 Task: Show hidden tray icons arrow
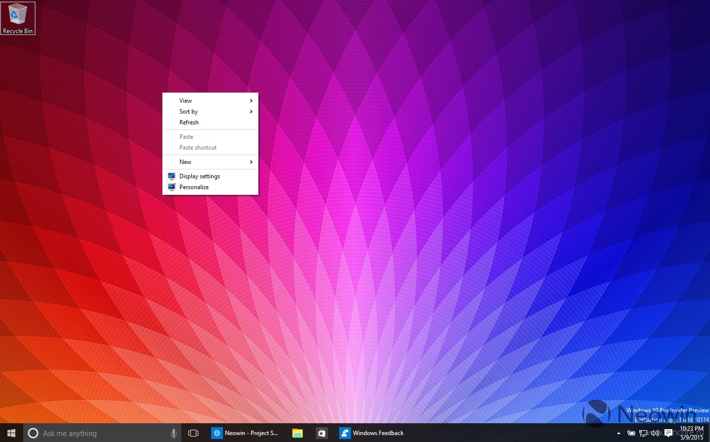click(x=619, y=433)
